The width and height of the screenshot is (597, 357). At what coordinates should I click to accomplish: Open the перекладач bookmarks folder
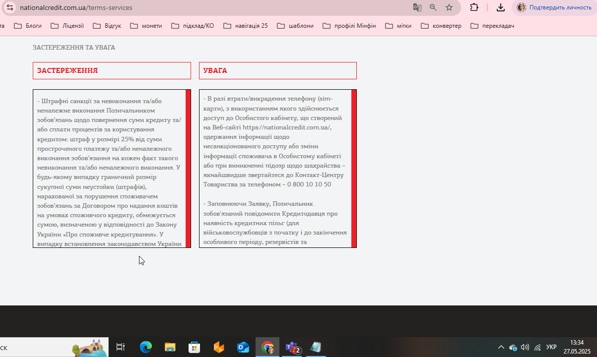coord(492,26)
